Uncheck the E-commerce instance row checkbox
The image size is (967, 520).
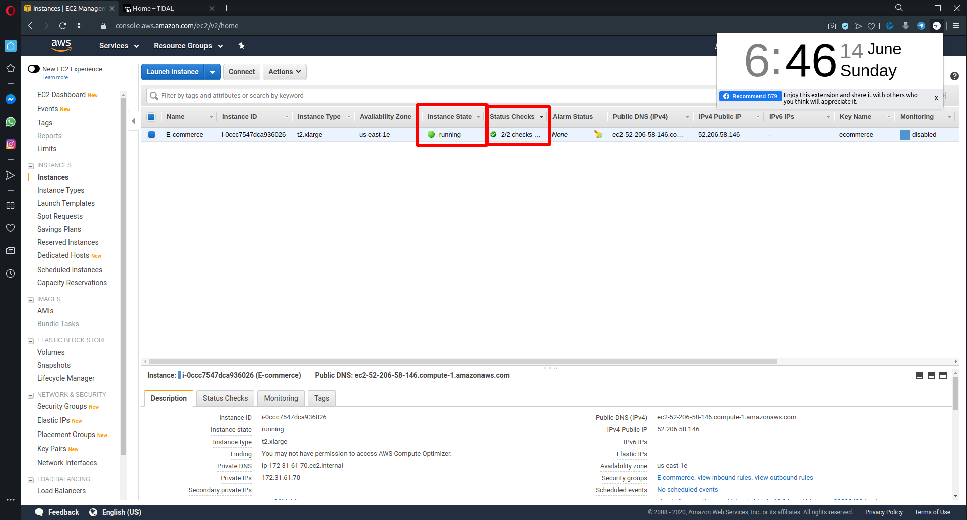click(151, 134)
